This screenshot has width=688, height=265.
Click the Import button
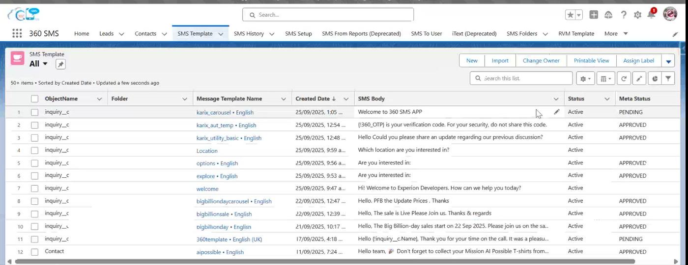[x=500, y=61]
